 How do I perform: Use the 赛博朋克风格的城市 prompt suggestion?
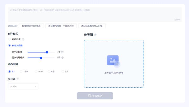[31, 26]
